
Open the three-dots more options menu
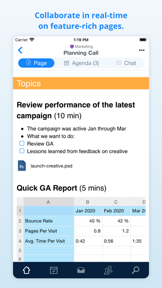[x=142, y=50]
